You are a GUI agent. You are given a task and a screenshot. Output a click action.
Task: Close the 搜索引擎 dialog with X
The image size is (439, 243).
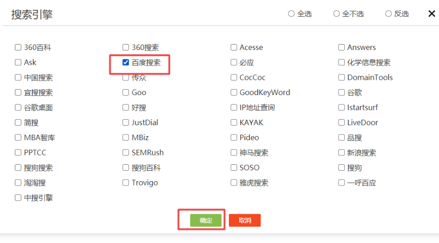[x=432, y=13]
